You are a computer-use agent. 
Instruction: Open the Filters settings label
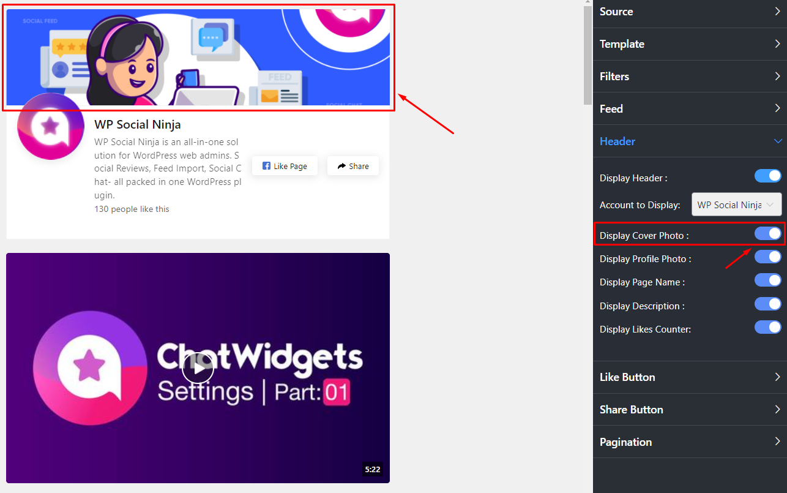coord(614,77)
